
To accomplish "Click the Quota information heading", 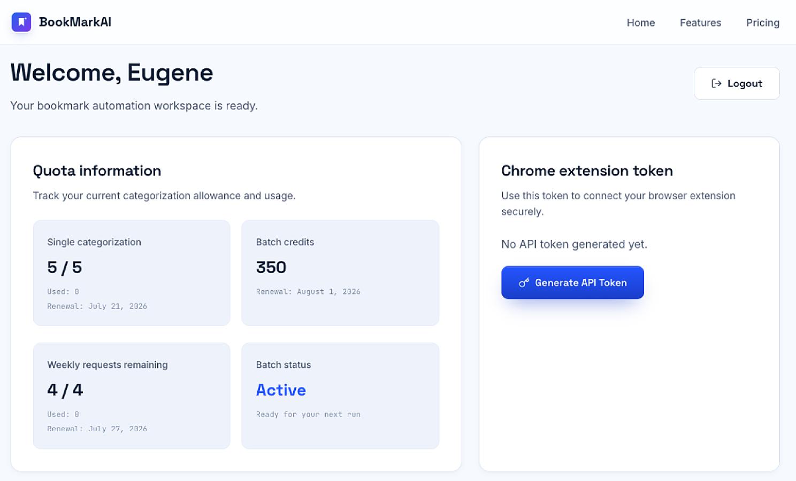I will coord(97,170).
